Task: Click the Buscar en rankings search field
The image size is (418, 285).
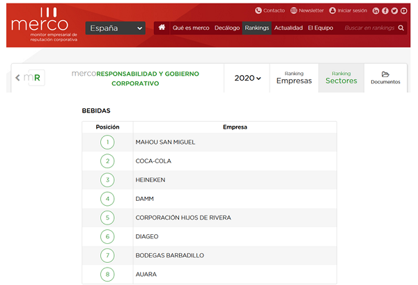Action: tap(369, 28)
